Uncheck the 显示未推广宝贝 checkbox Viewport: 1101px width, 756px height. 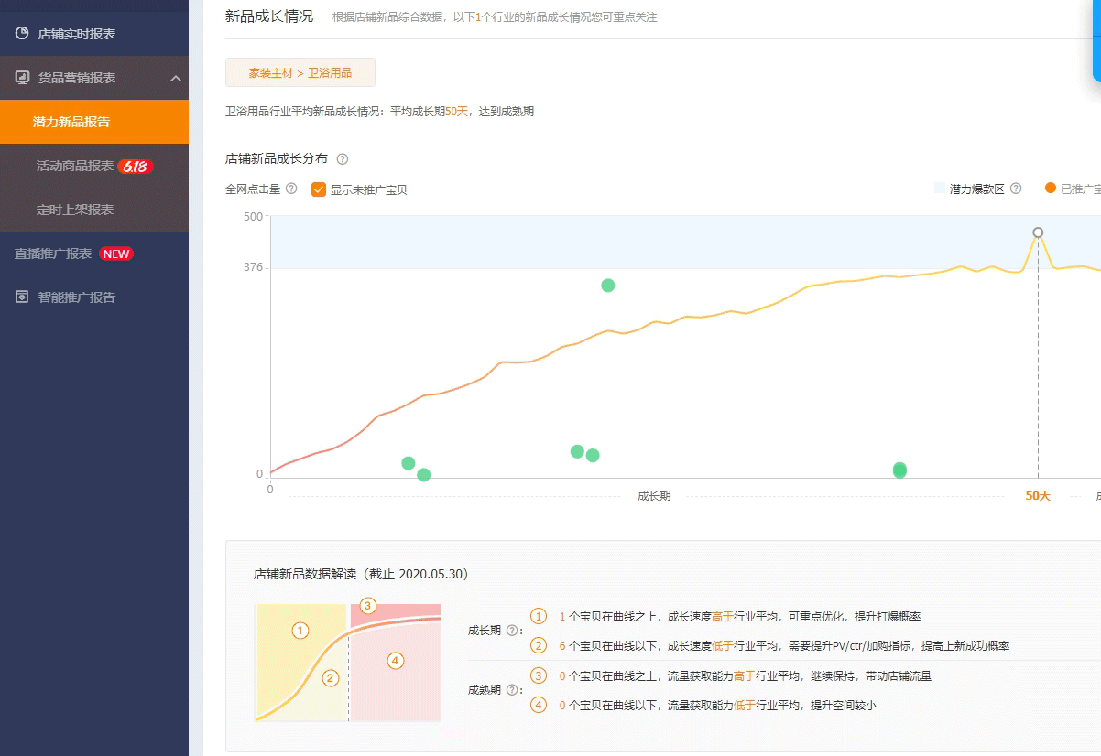coord(319,189)
